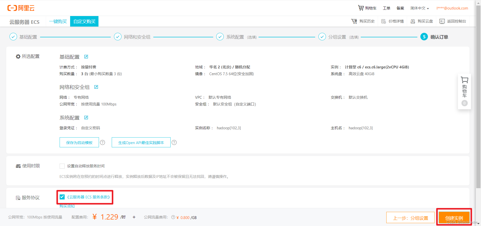This screenshot has height=226, width=481.
Task: Click the cart count badge showing 0
Action: 464,103
